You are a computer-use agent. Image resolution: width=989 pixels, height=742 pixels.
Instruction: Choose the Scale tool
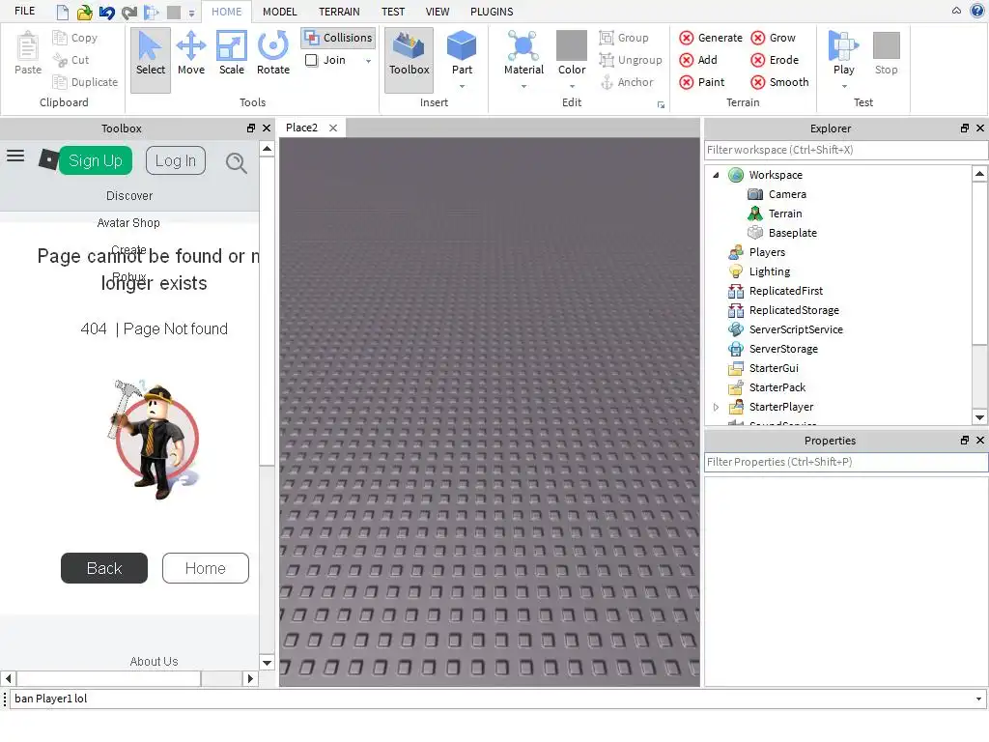pos(232,54)
